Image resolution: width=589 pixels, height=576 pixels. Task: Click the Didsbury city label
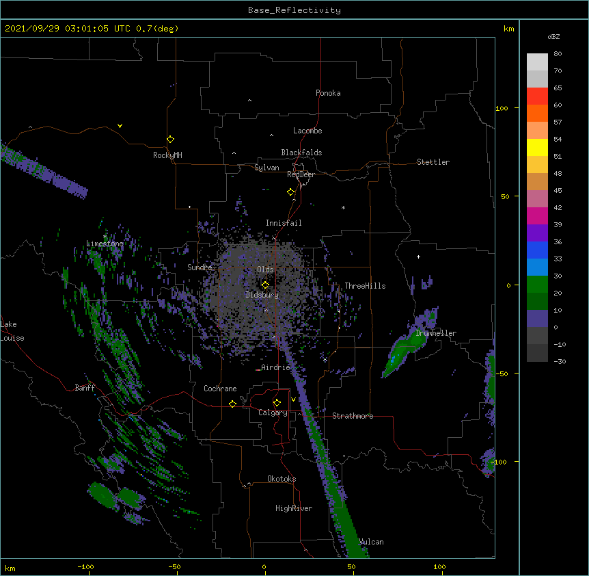click(x=262, y=295)
